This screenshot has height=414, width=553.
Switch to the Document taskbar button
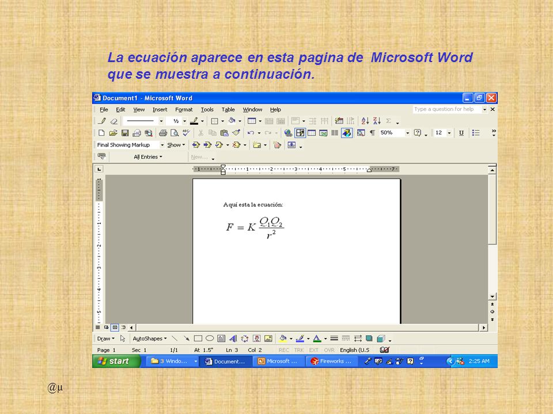[226, 361]
